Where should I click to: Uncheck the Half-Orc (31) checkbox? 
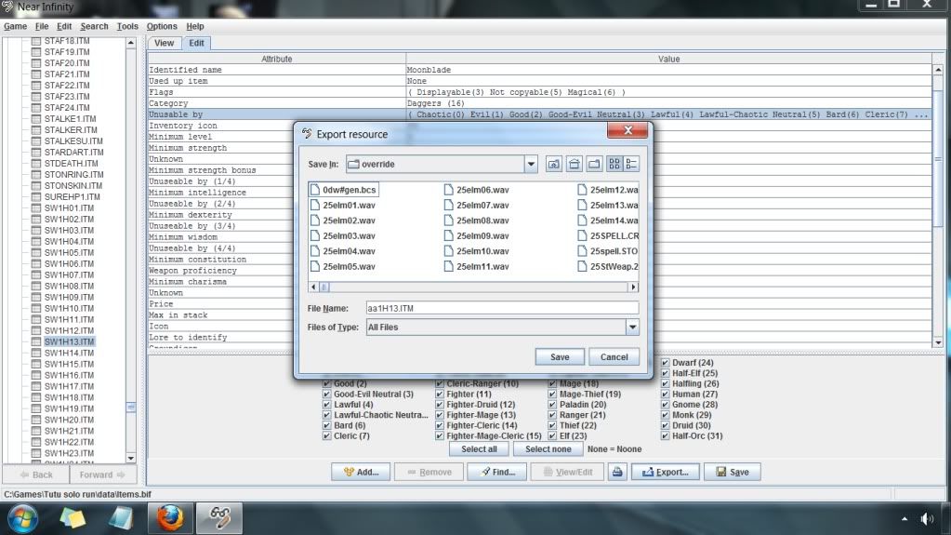[666, 436]
